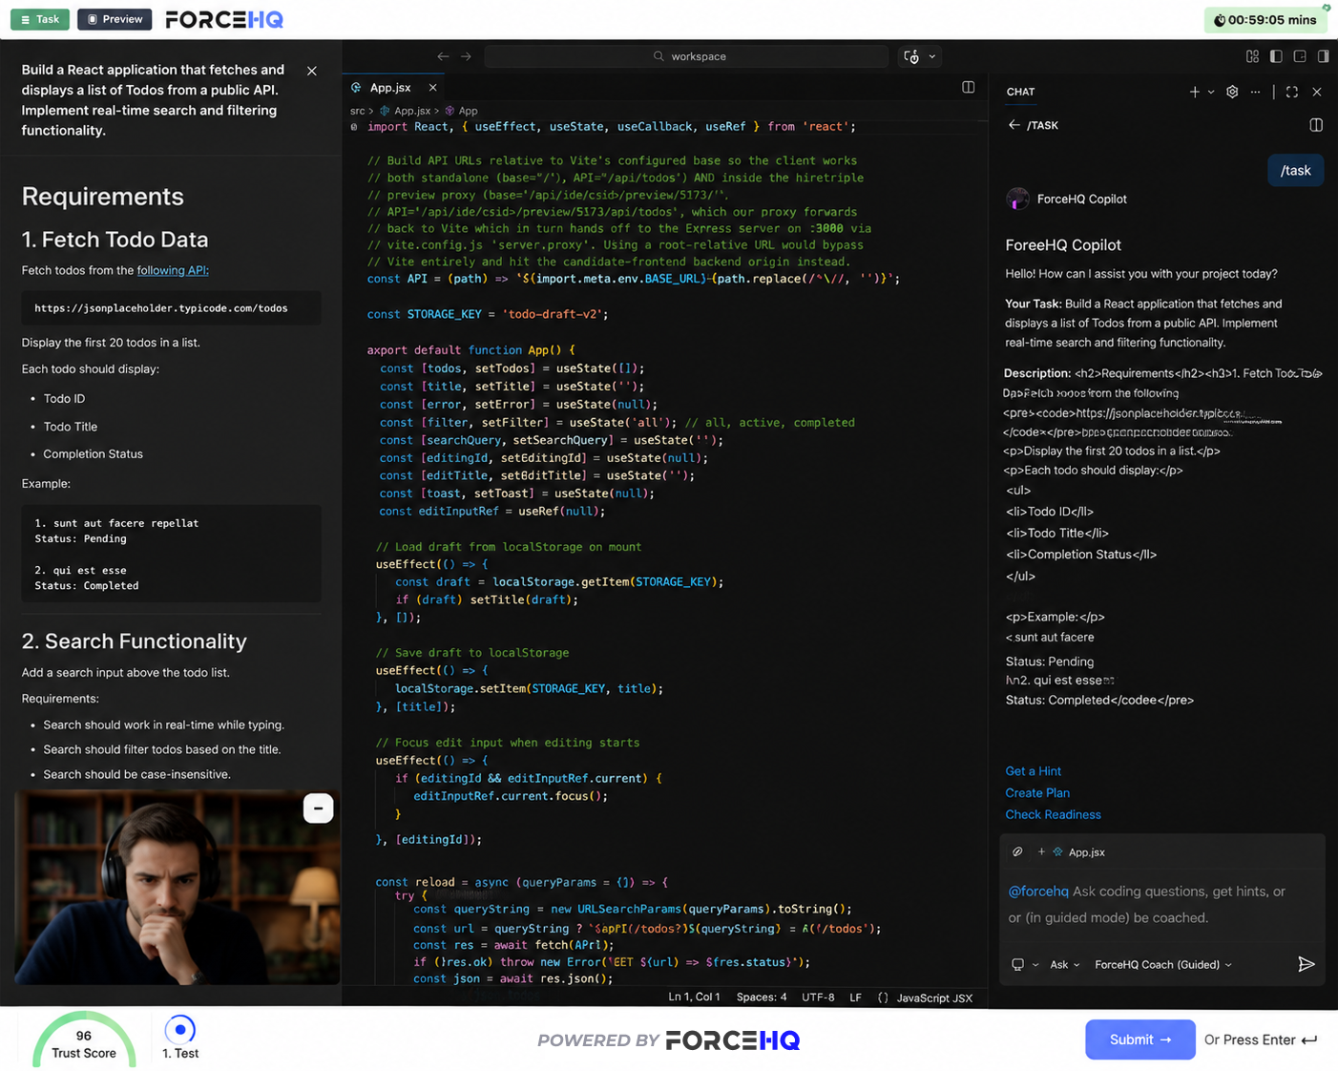Select the App.jsx editor tab
Viewport: 1338px width, 1071px height.
pyautogui.click(x=390, y=88)
